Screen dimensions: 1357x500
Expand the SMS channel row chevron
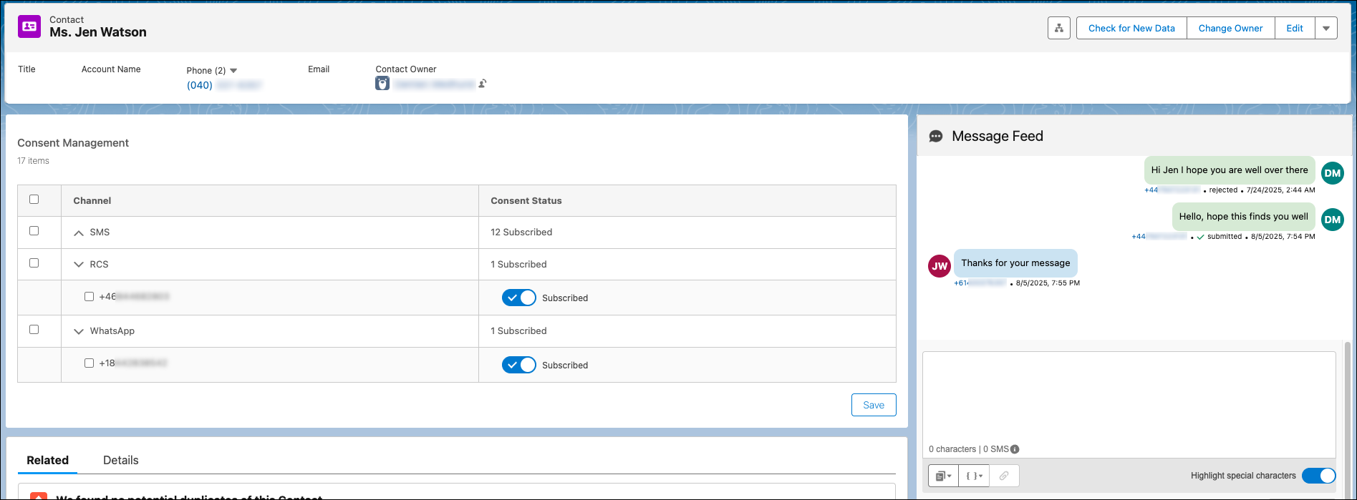click(79, 233)
